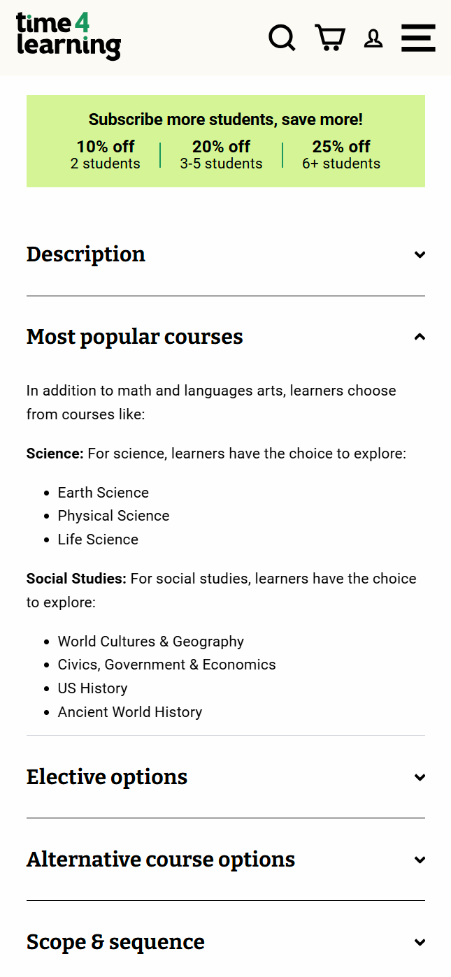Image resolution: width=451 pixels, height=977 pixels.
Task: Expand Alternative course options chevron
Action: 420,860
